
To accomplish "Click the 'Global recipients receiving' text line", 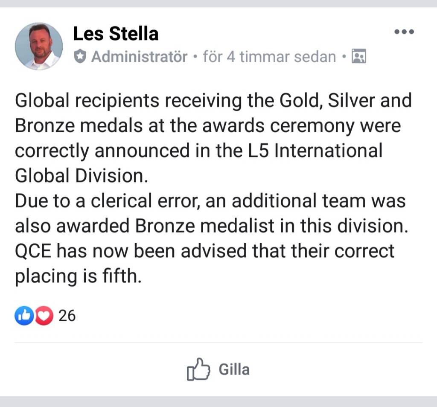I will coord(213,101).
